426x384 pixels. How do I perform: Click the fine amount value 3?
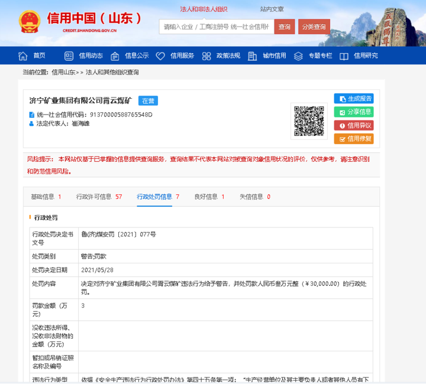pyautogui.click(x=83, y=305)
